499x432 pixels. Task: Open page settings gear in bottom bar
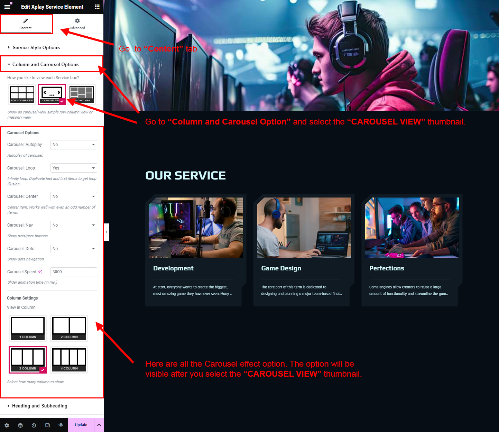pyautogui.click(x=7, y=425)
